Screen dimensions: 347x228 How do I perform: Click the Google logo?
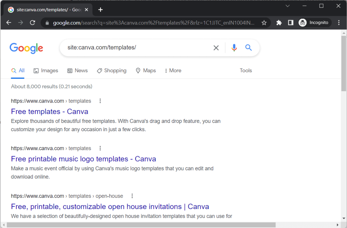point(26,48)
